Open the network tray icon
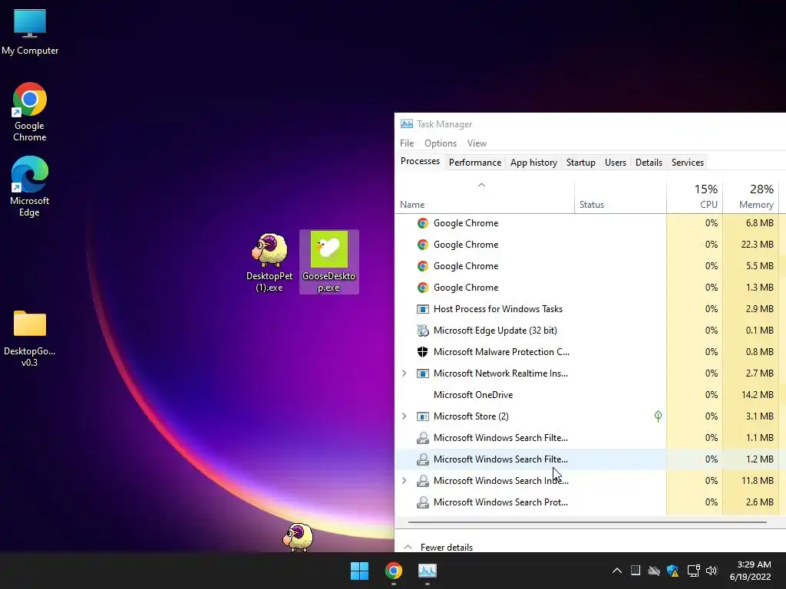 (x=693, y=571)
